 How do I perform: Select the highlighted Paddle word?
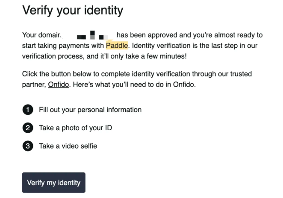[117, 46]
